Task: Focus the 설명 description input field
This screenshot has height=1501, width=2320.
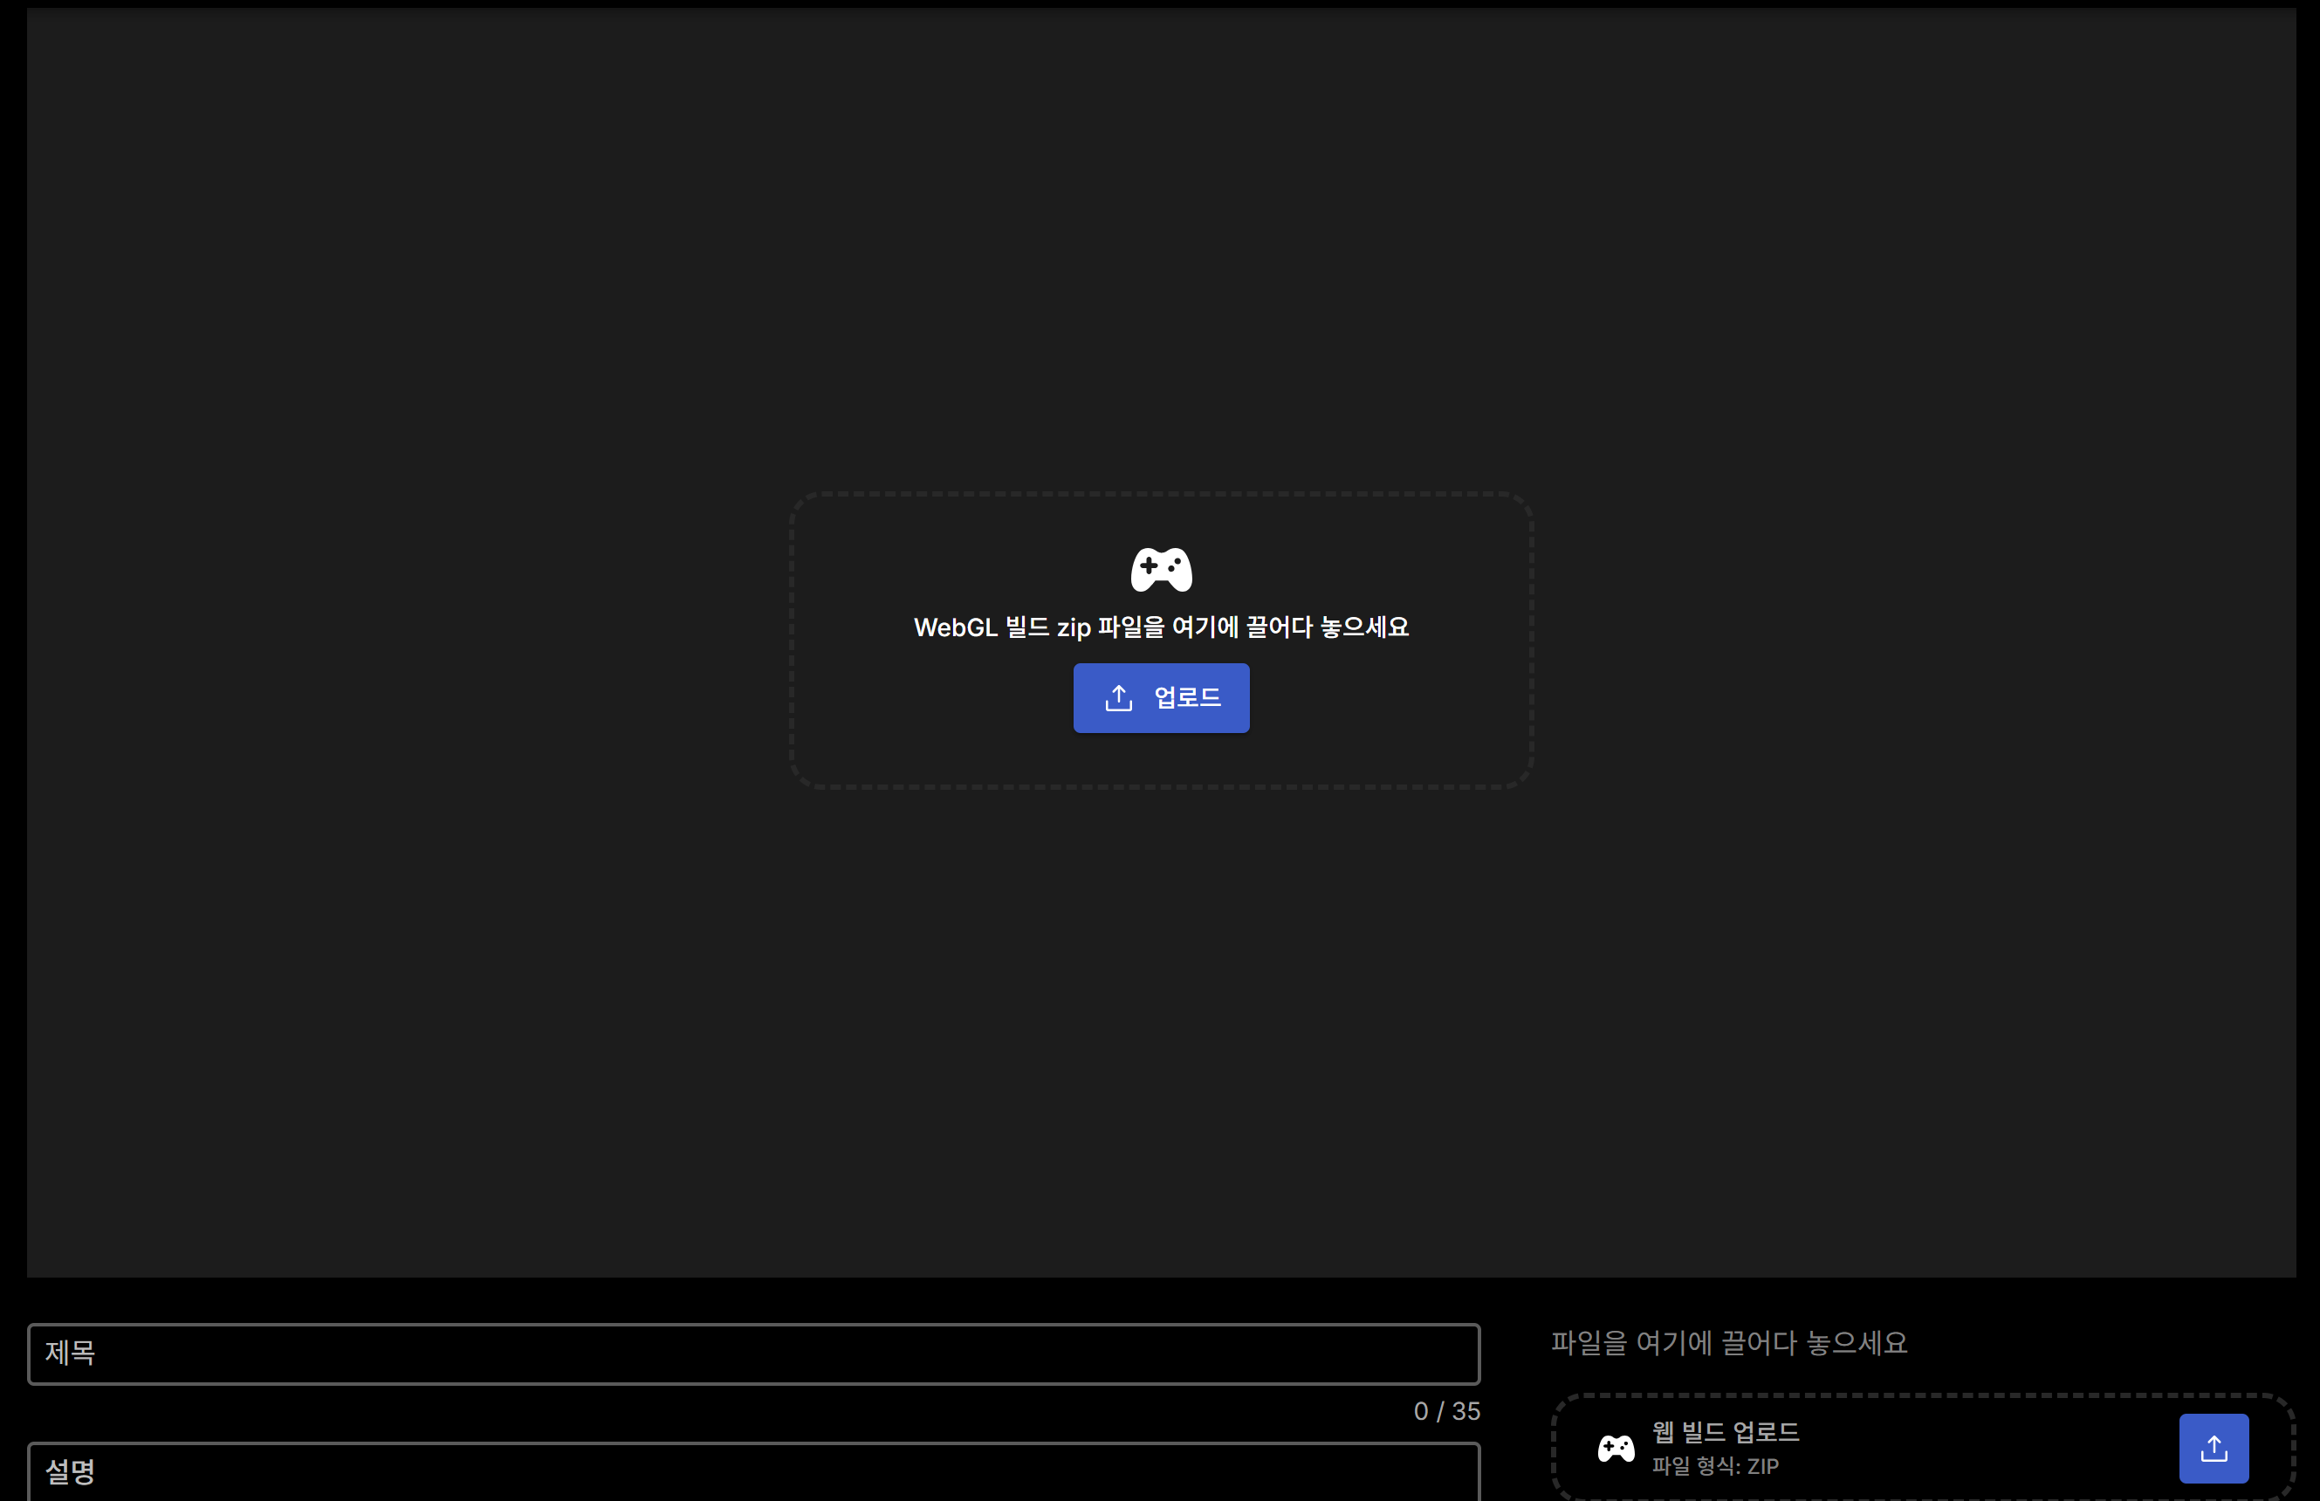Action: point(753,1471)
